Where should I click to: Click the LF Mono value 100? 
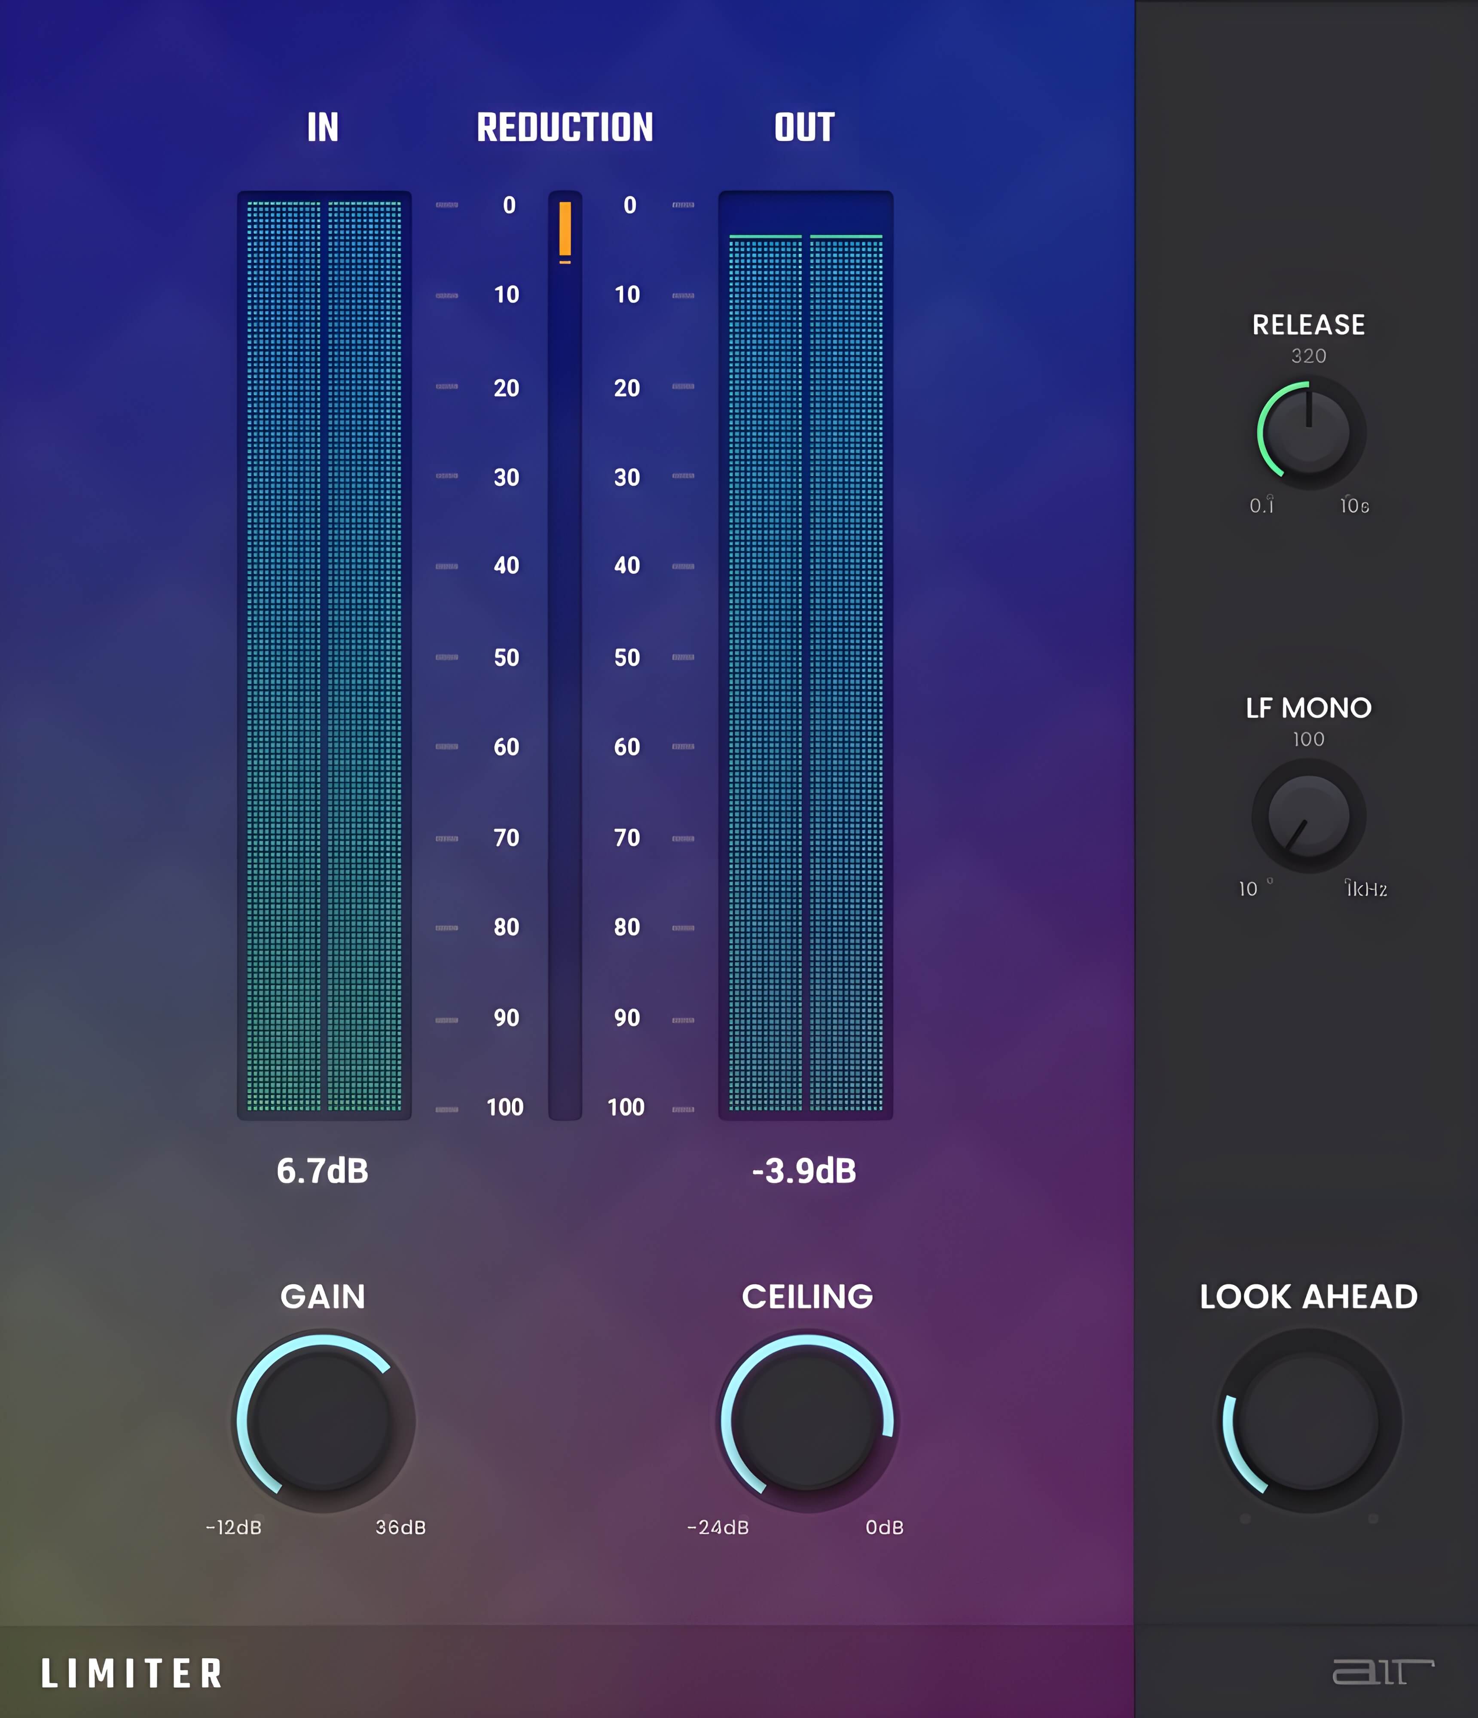tap(1308, 739)
